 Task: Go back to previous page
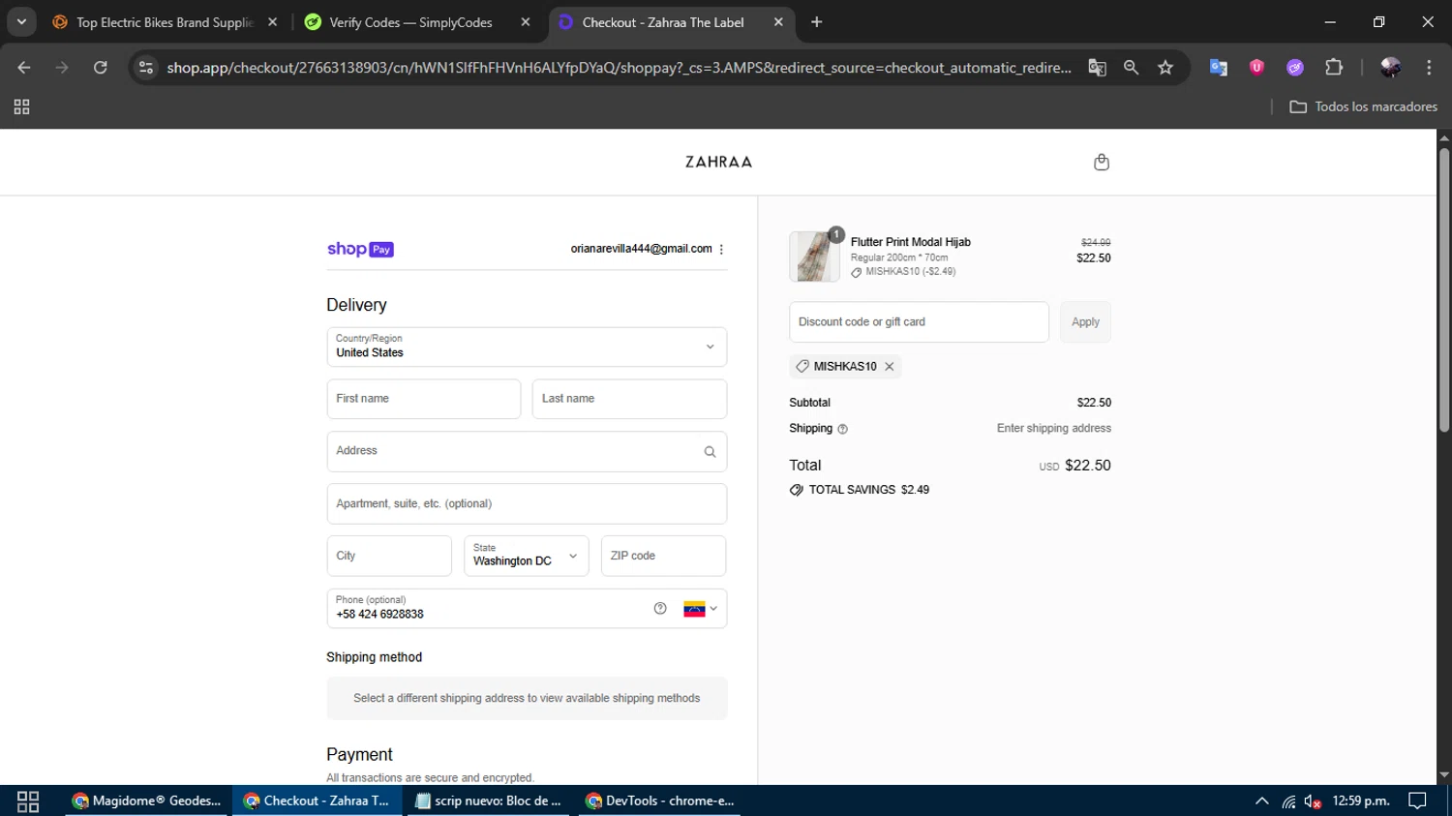coord(24,68)
